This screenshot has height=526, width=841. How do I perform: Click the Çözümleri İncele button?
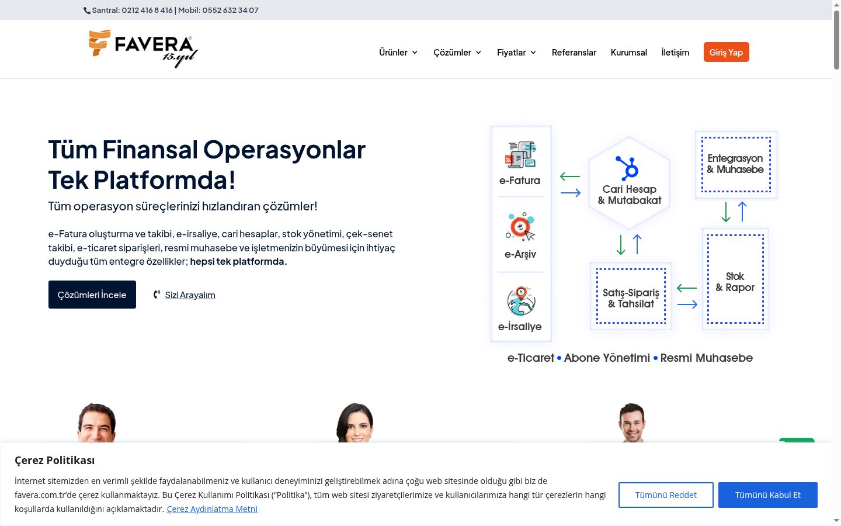(92, 295)
